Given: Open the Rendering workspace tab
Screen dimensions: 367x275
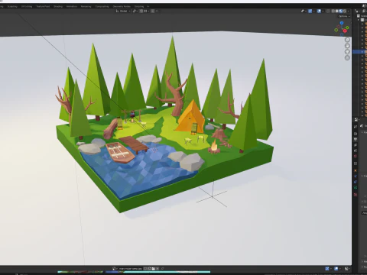Looking at the screenshot, I should click(x=86, y=6).
